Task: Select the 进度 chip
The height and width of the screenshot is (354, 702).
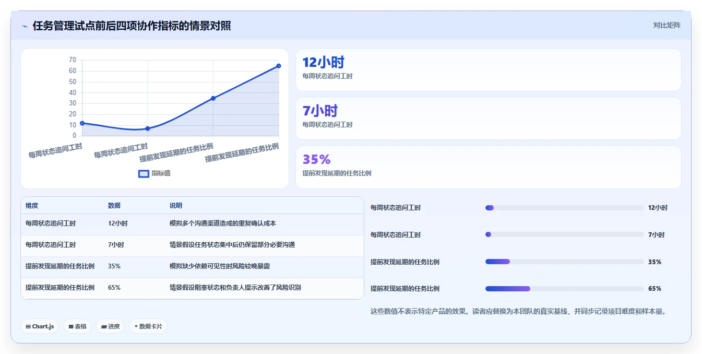Action: pyautogui.click(x=110, y=326)
